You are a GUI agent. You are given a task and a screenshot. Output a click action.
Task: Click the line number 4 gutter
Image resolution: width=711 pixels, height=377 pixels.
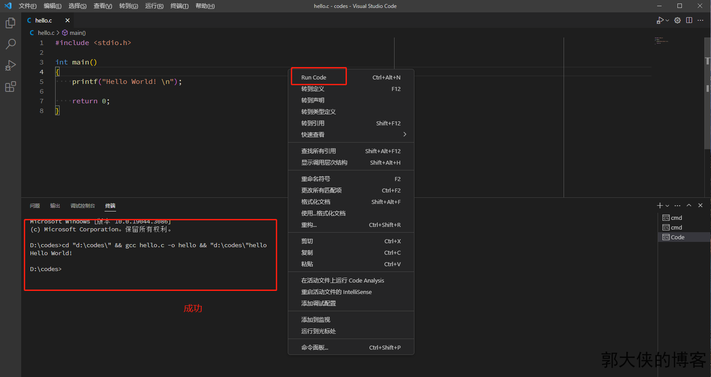click(41, 72)
